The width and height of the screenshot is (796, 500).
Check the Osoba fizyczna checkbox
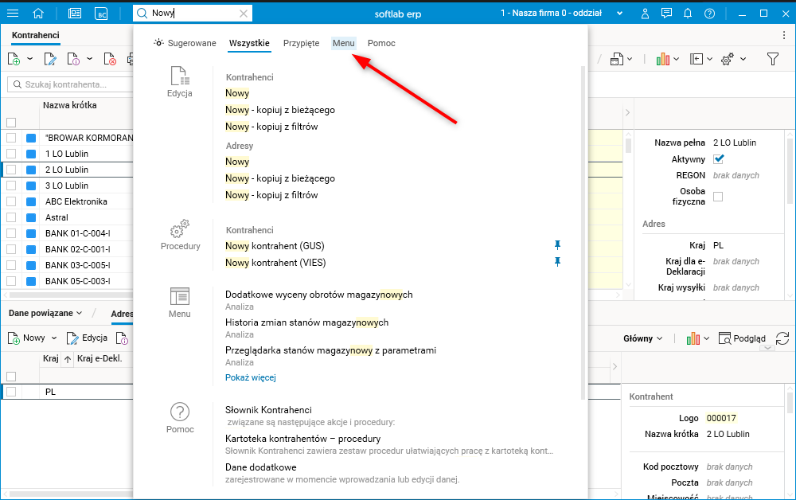[718, 197]
